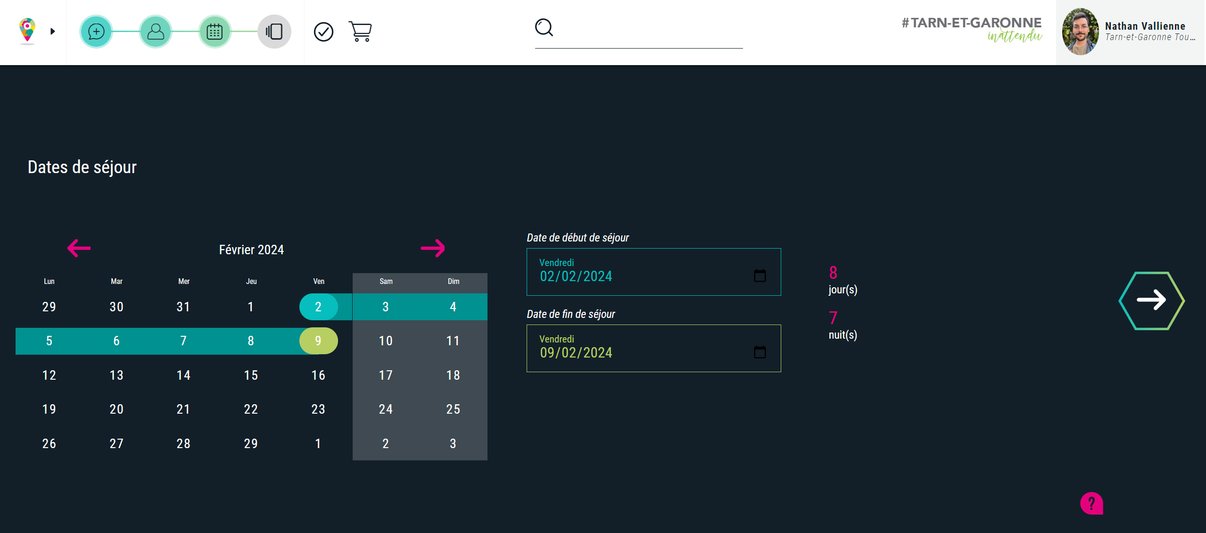Select February 16 in the calendar
This screenshot has width=1206, height=533.
point(318,375)
